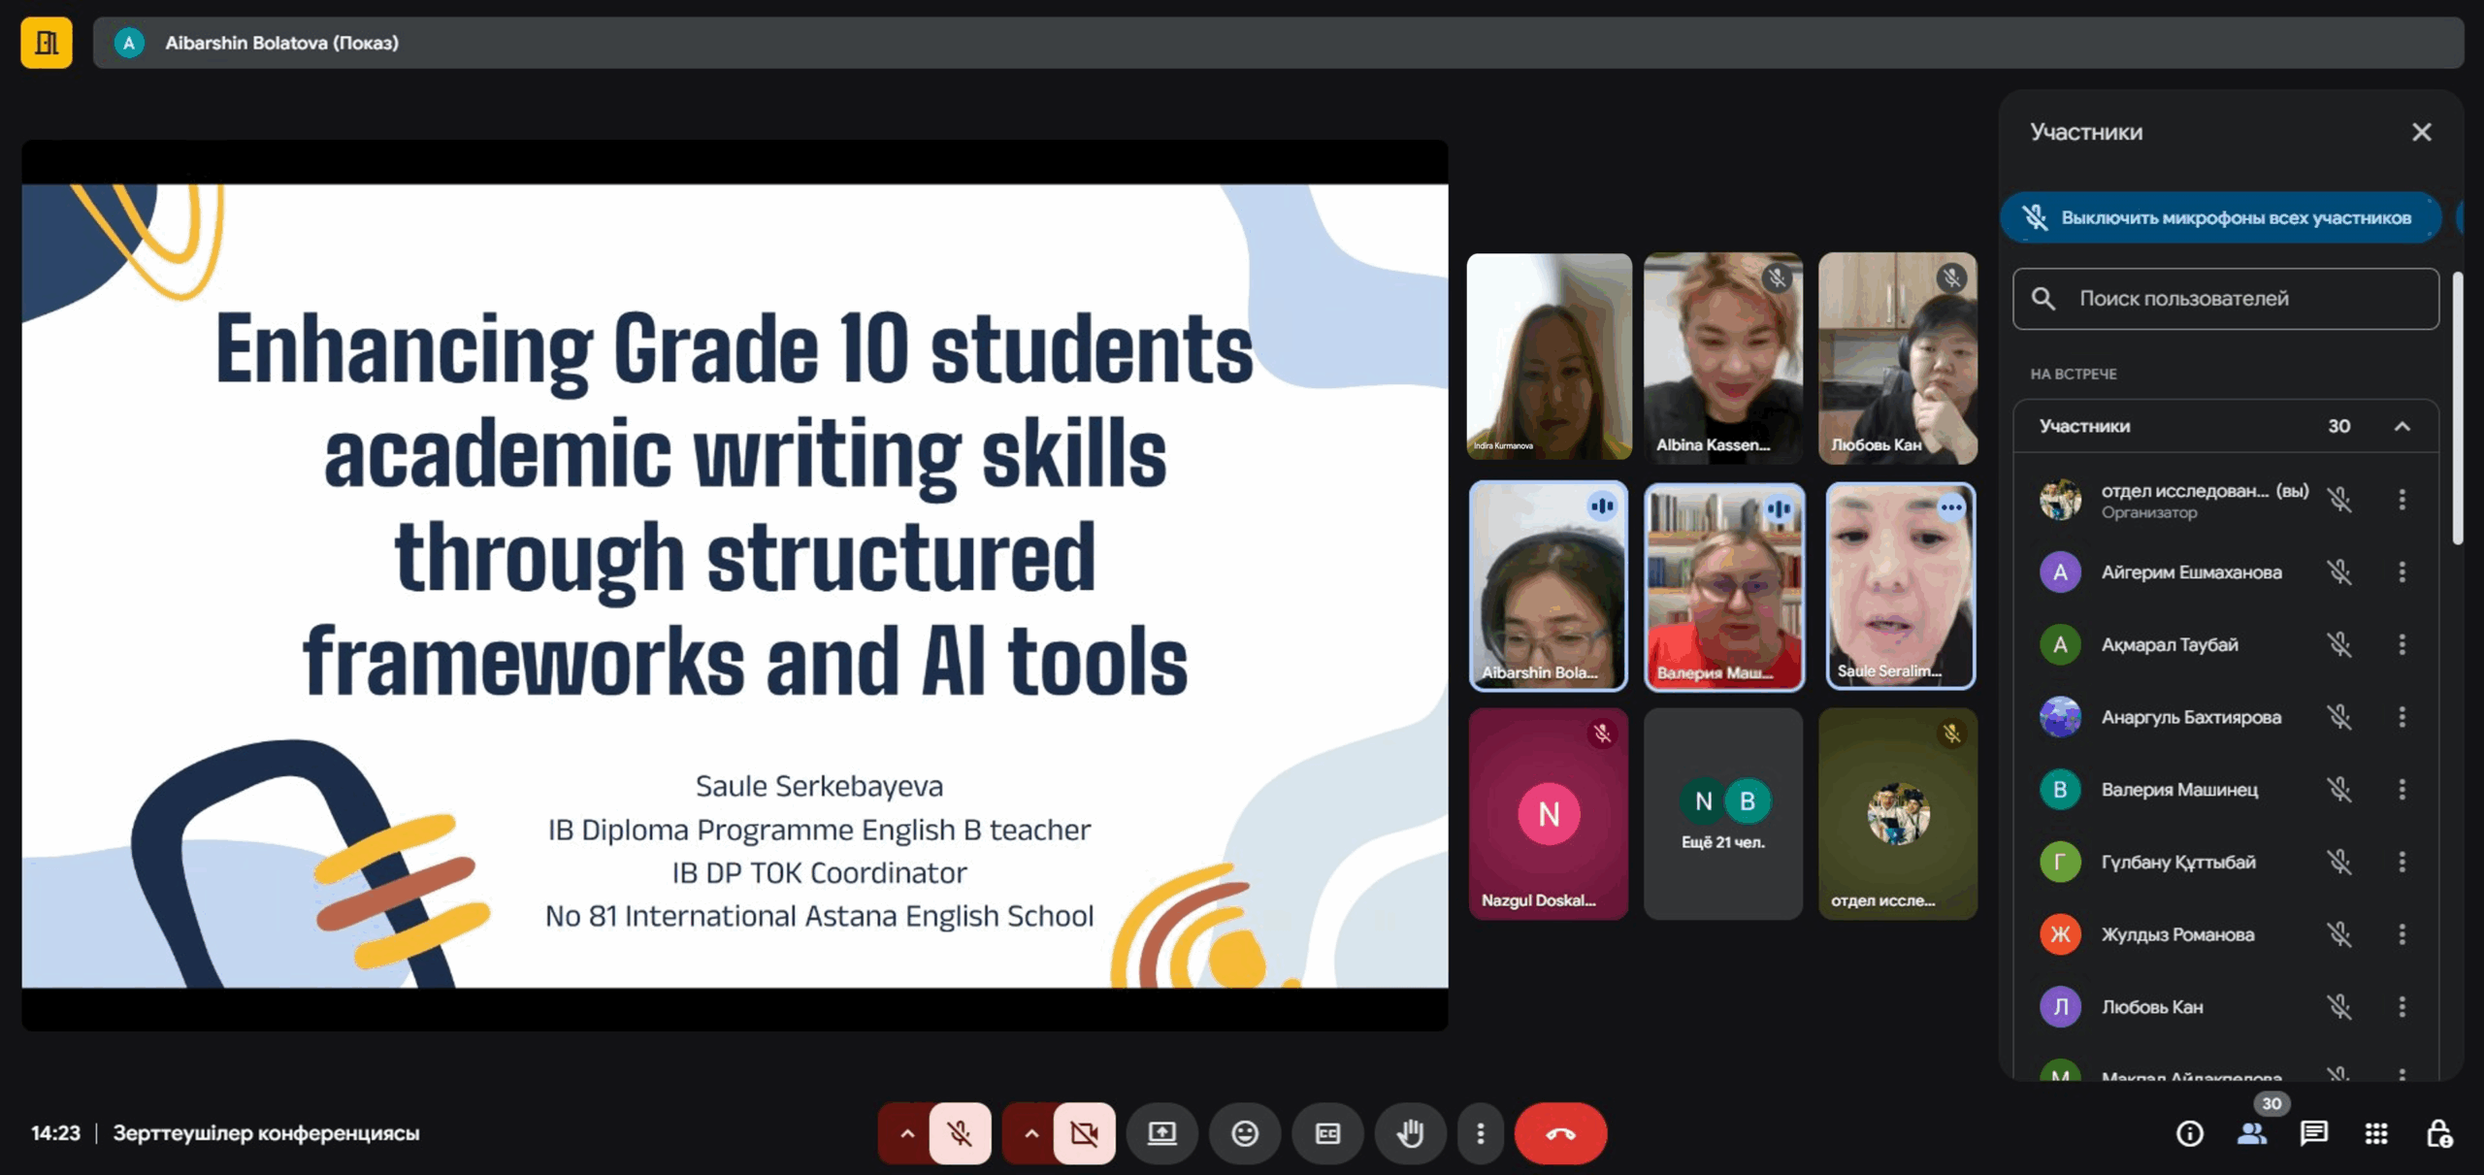
Task: Open the host controls lock icon
Action: 2438,1132
